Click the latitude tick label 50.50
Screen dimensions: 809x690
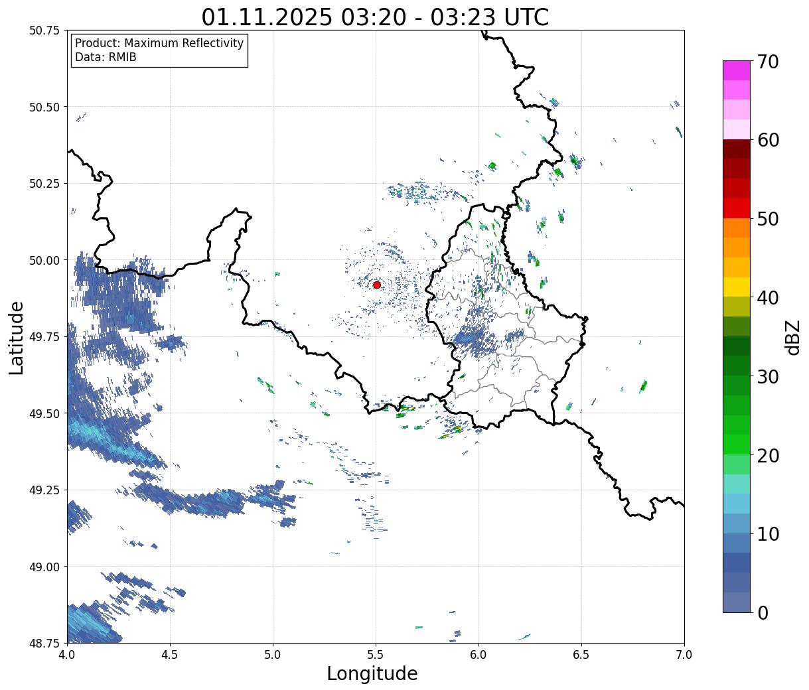[x=44, y=107]
